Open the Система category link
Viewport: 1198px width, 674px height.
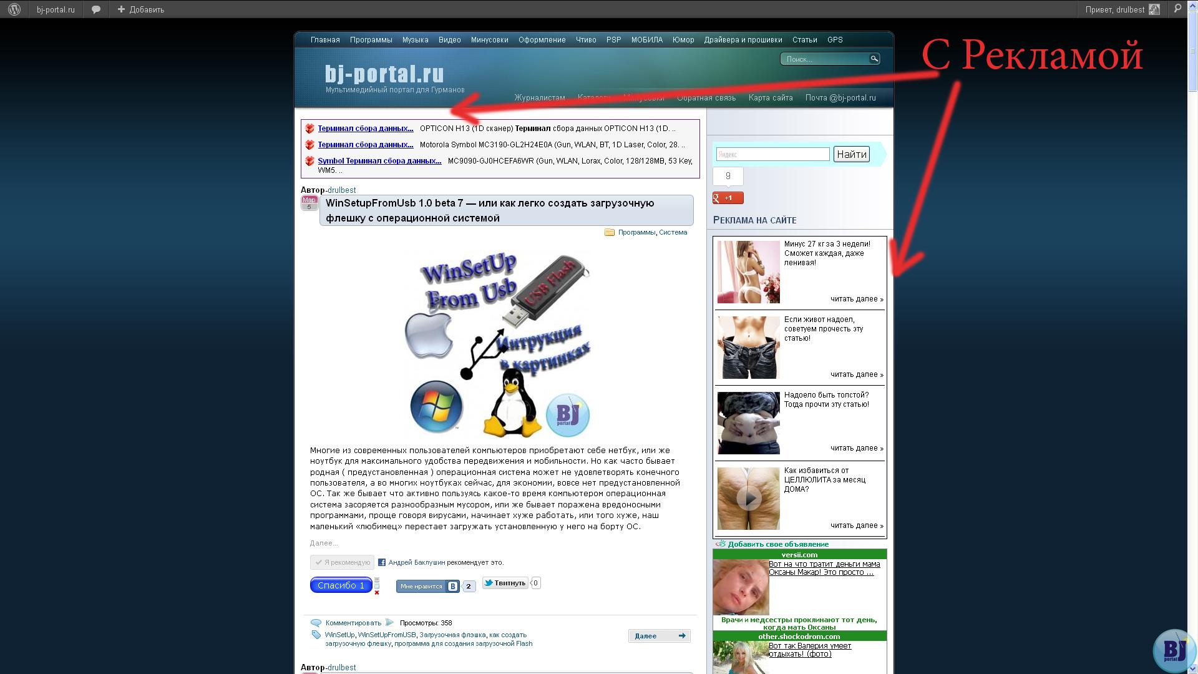point(673,232)
